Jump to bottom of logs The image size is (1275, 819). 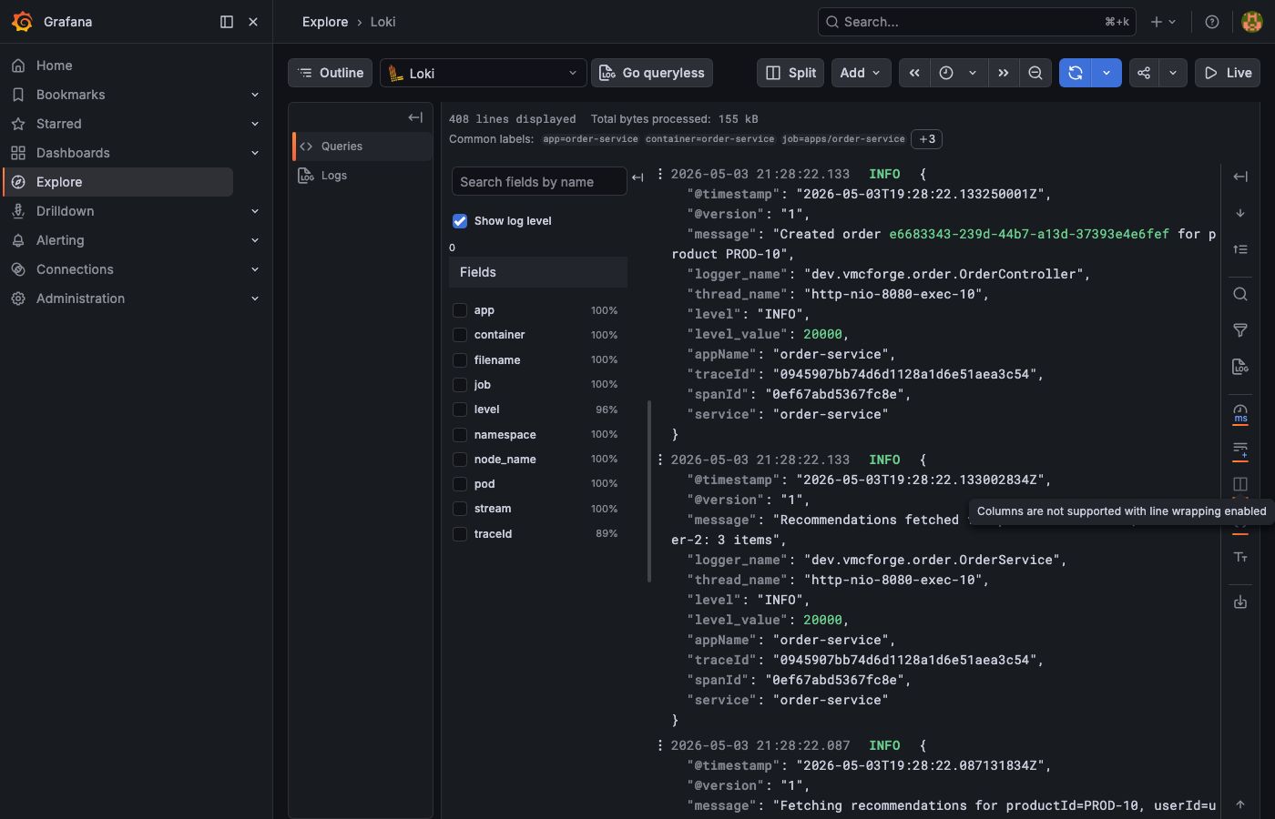click(x=1240, y=213)
